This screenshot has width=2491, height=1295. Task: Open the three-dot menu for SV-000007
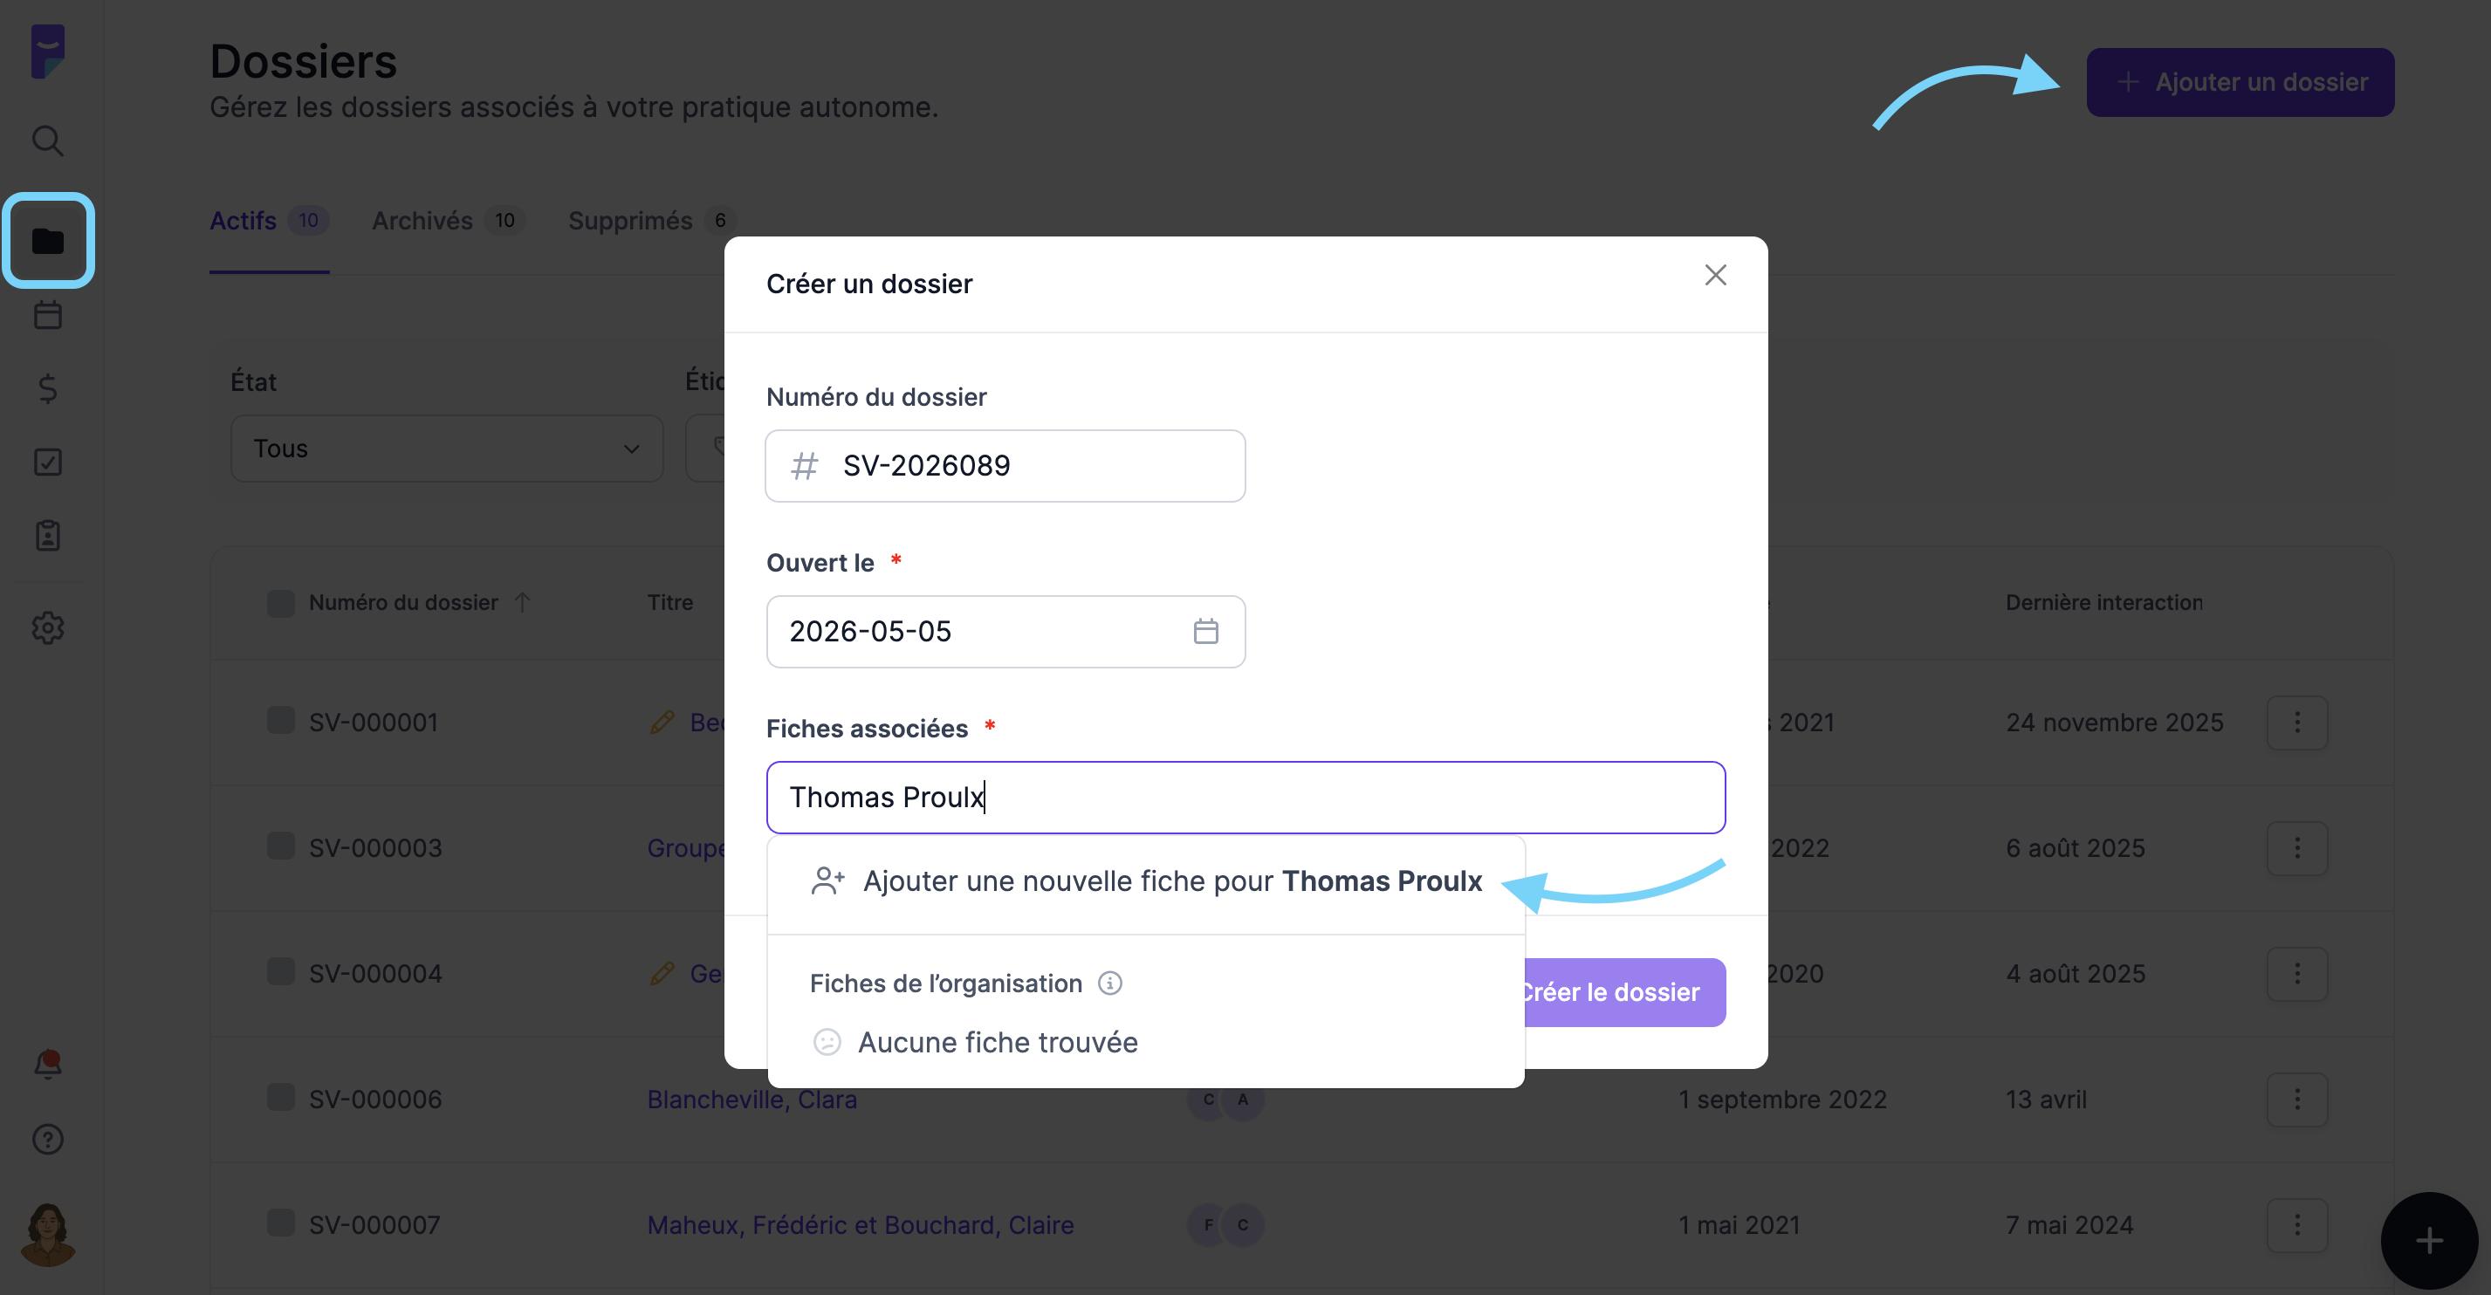2296,1224
